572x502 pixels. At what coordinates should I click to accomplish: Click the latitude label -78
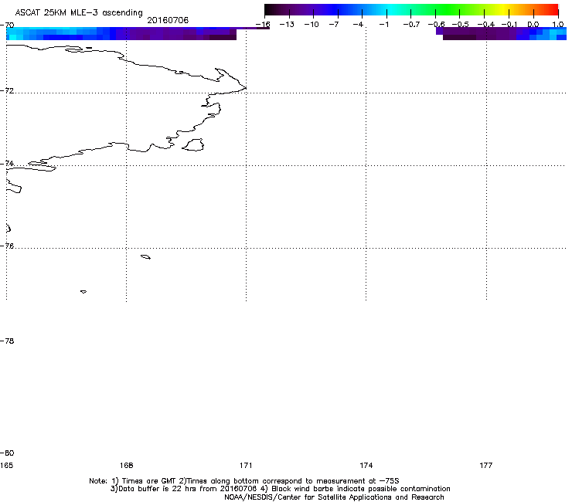[x=7, y=341]
